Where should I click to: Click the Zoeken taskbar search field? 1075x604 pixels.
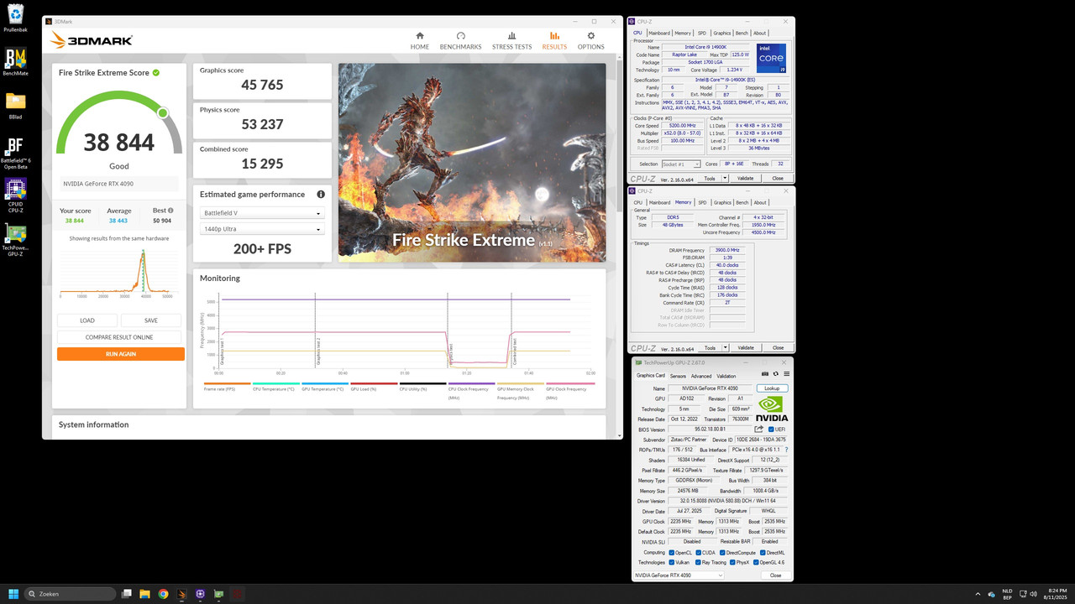pyautogui.click(x=71, y=594)
